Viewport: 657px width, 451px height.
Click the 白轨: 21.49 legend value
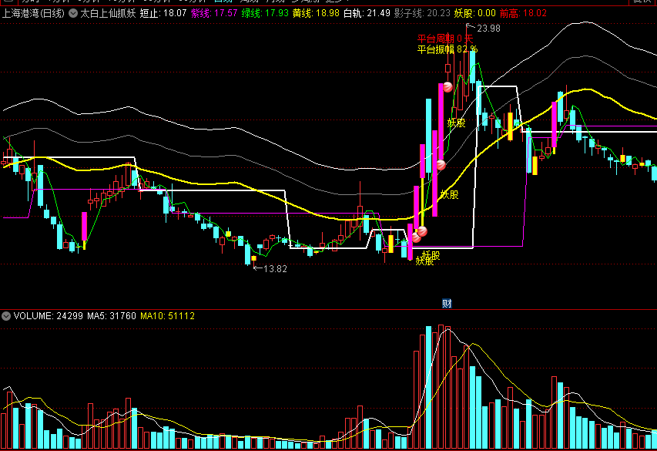click(x=367, y=13)
